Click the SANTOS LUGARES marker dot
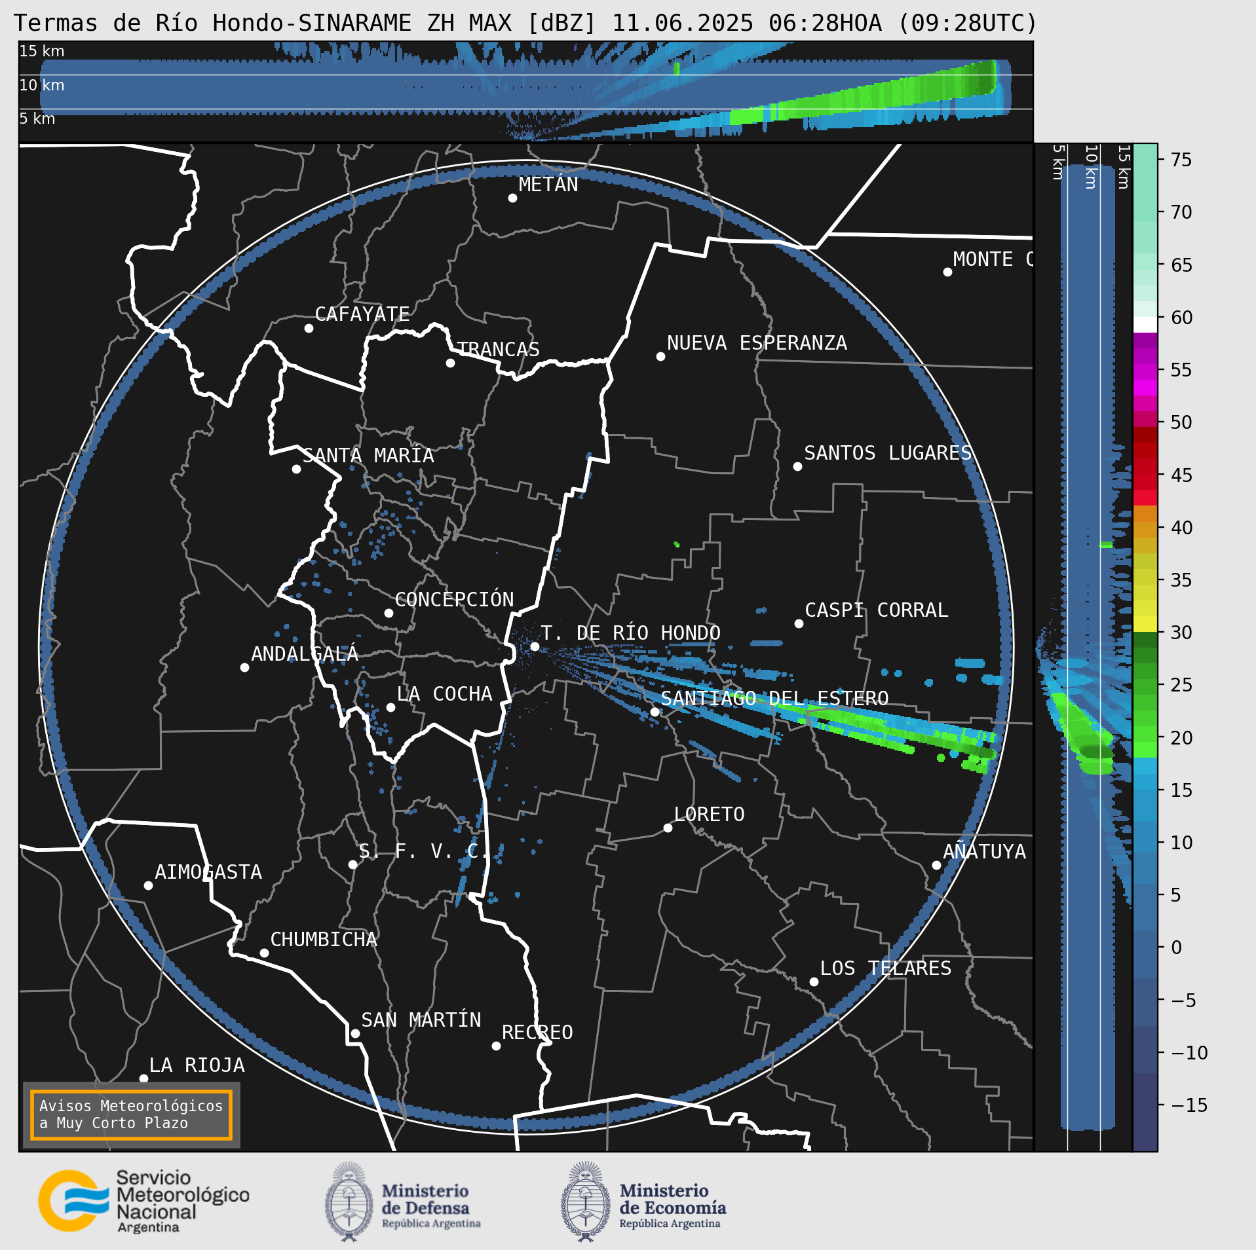This screenshot has width=1256, height=1250. 797,466
